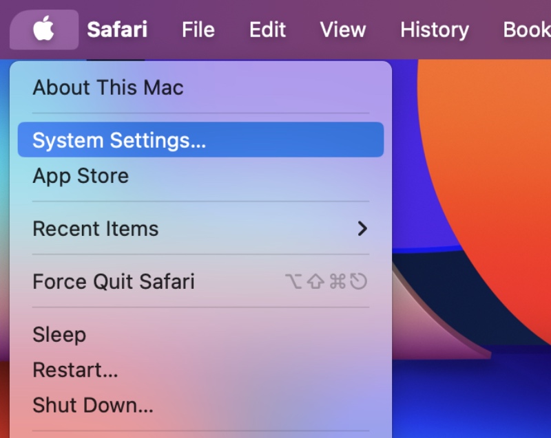
Task: Choose Shut Down… in the Apple menu
Action: [92, 406]
